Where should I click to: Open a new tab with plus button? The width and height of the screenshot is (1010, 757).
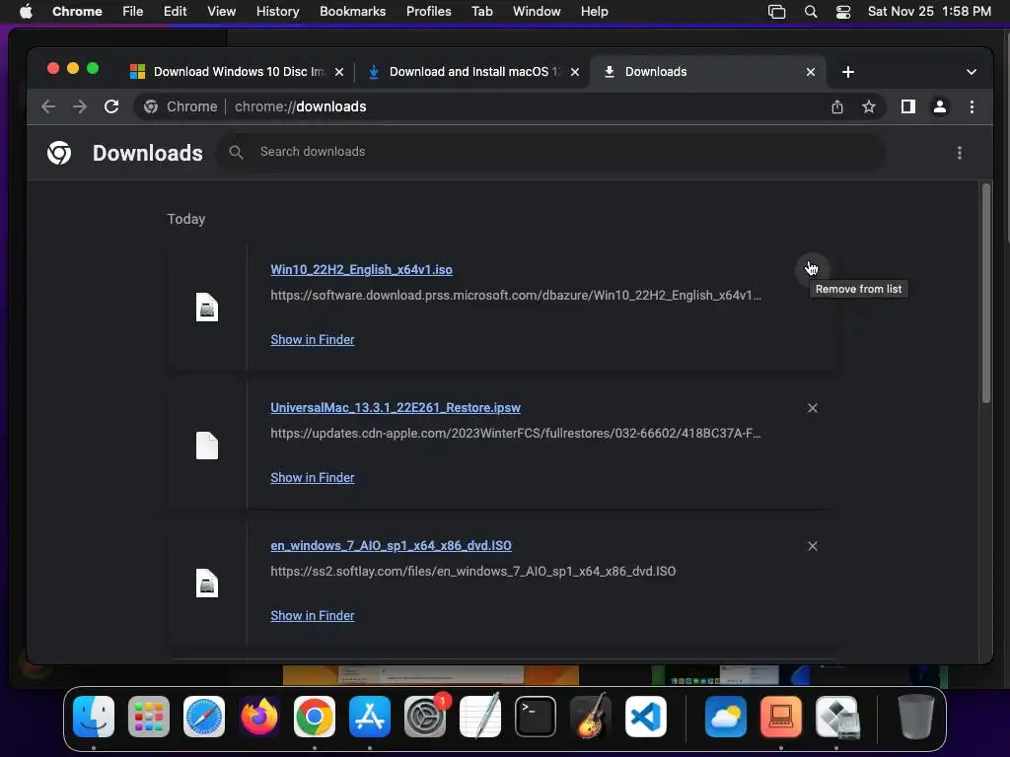(x=847, y=72)
